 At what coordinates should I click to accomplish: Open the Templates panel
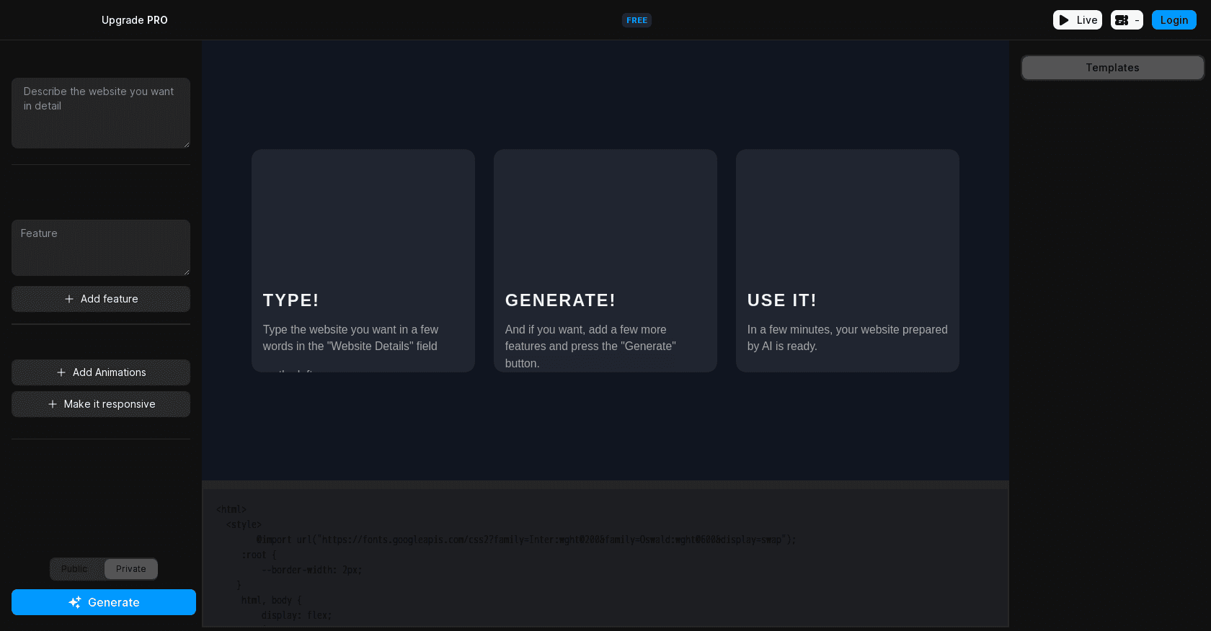pyautogui.click(x=1112, y=68)
